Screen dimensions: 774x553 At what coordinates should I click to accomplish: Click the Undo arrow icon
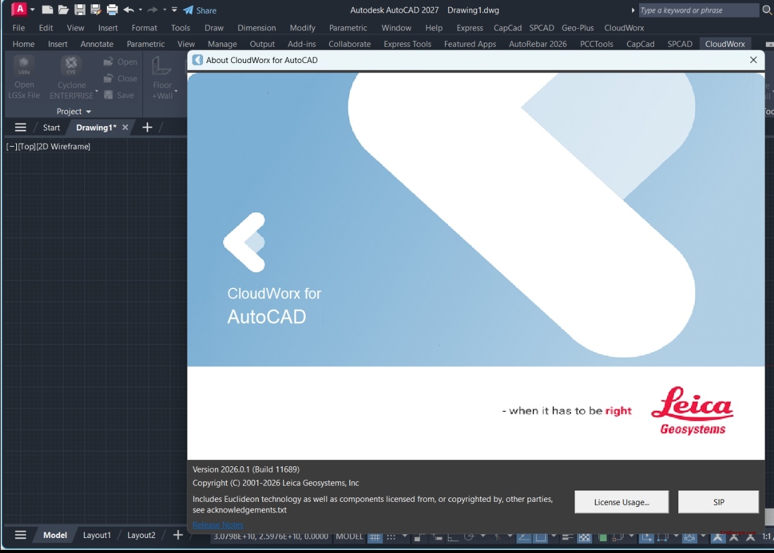point(129,10)
